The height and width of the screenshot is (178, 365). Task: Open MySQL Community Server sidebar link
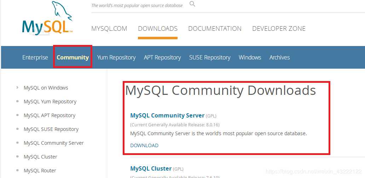click(x=54, y=143)
